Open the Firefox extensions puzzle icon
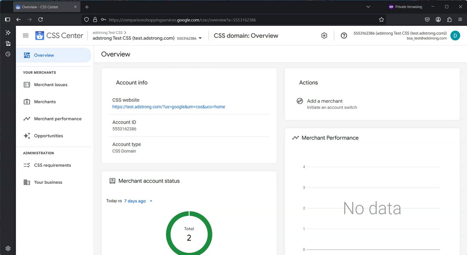 coord(449,20)
